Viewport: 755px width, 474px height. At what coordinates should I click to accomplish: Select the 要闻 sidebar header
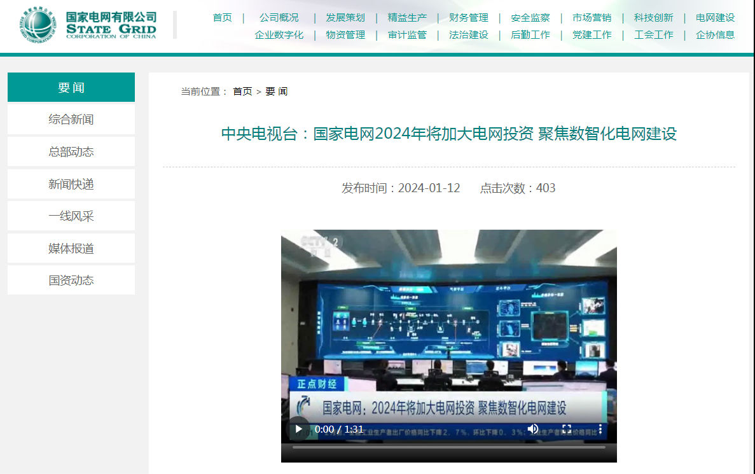[71, 87]
